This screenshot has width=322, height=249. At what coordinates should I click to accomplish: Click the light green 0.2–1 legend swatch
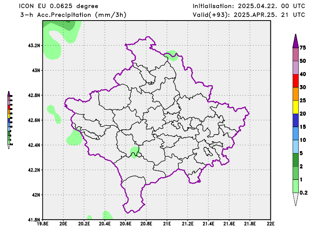point(295,186)
